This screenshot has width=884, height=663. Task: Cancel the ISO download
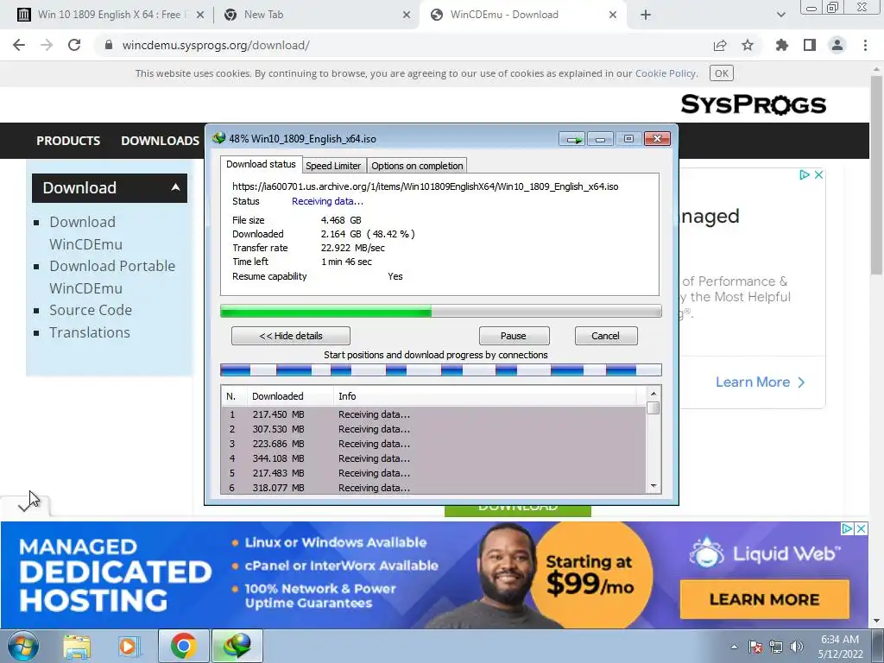[x=606, y=336]
